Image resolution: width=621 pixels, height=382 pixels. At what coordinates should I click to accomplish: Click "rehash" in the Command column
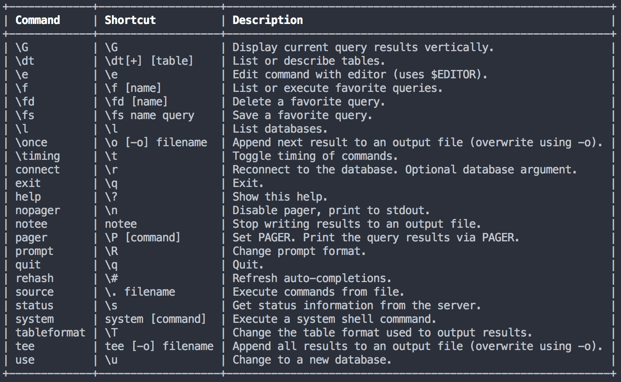tap(34, 278)
